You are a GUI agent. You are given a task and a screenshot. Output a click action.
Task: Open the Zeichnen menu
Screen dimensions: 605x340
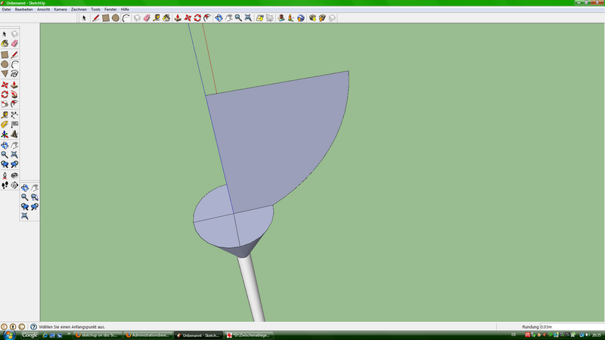79,8
